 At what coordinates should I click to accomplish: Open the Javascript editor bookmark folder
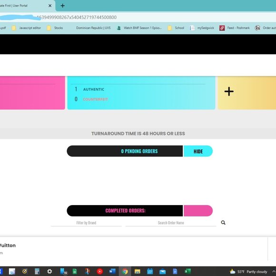(x=26, y=28)
